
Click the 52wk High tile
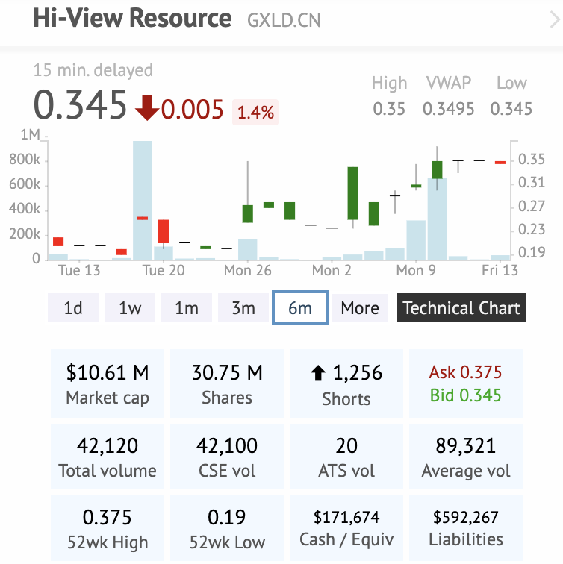pyautogui.click(x=108, y=528)
